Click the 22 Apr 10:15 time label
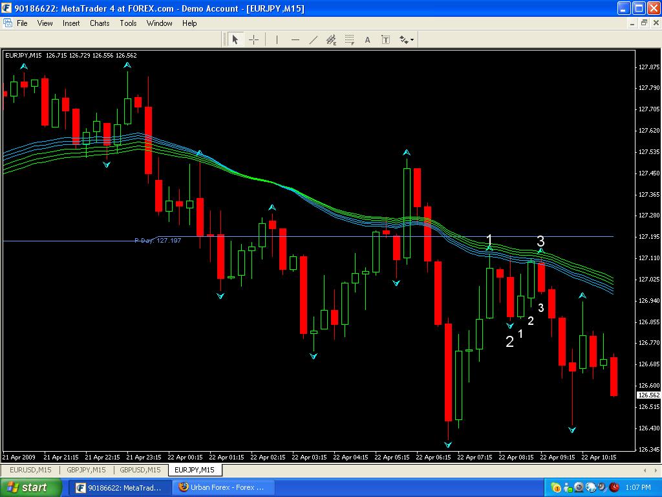The width and height of the screenshot is (662, 497). [599, 458]
